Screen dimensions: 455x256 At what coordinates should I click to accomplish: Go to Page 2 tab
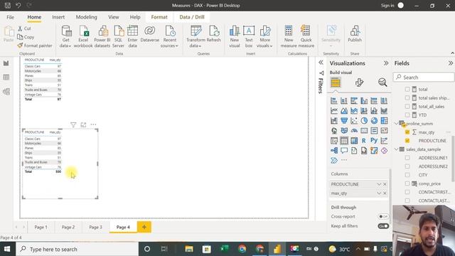tap(68, 227)
